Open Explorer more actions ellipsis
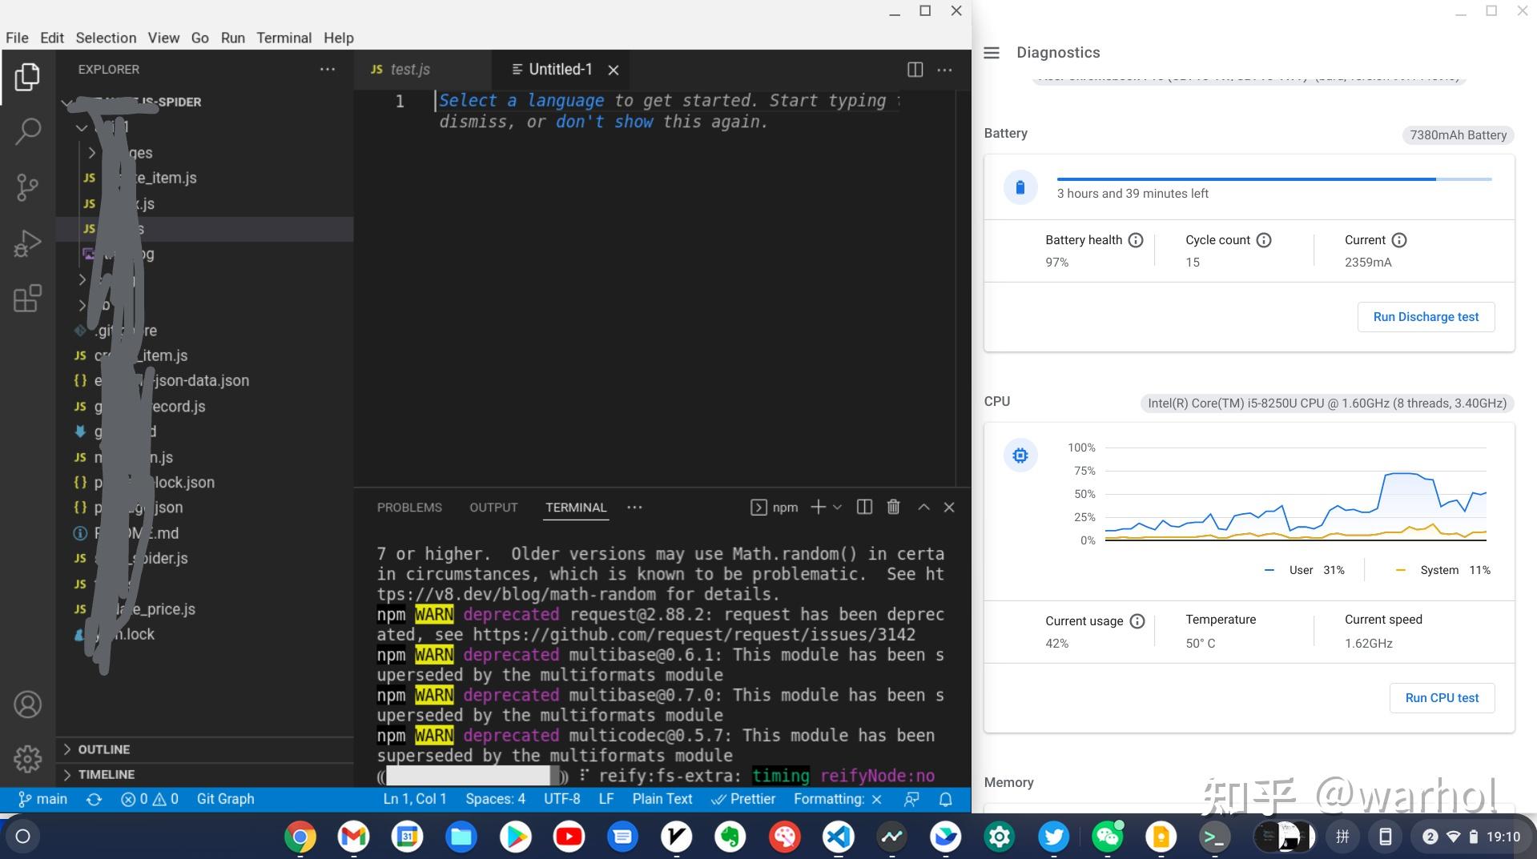This screenshot has height=859, width=1537. click(x=328, y=70)
